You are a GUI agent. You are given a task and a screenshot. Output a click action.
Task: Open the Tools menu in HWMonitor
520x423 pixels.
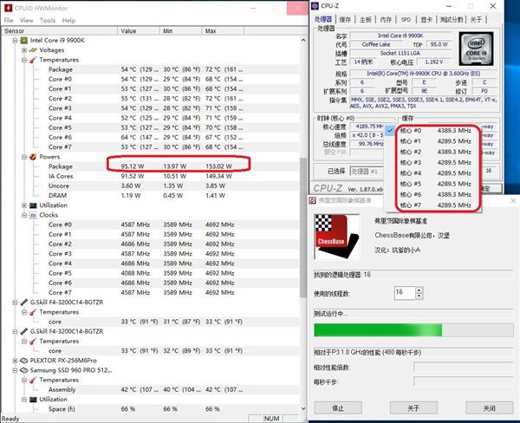coord(47,20)
